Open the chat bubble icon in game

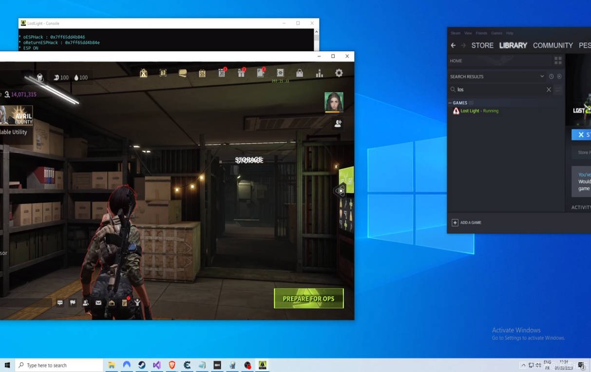(60, 303)
